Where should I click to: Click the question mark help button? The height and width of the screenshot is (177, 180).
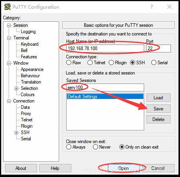152,7
